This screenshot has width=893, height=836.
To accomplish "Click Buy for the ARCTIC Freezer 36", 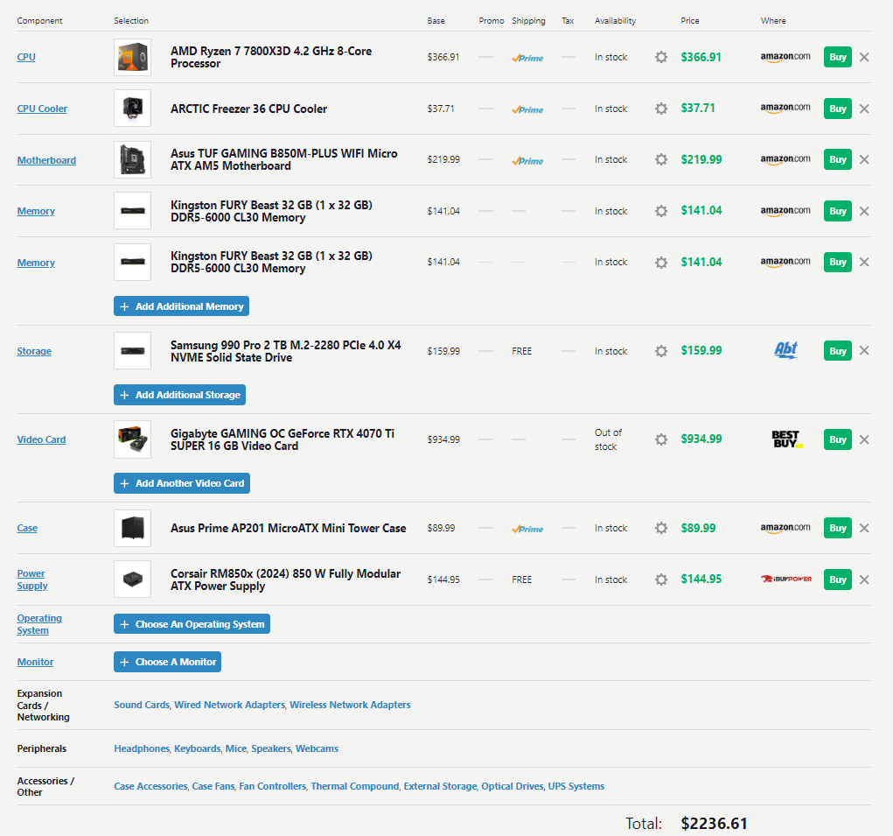I will (x=837, y=109).
